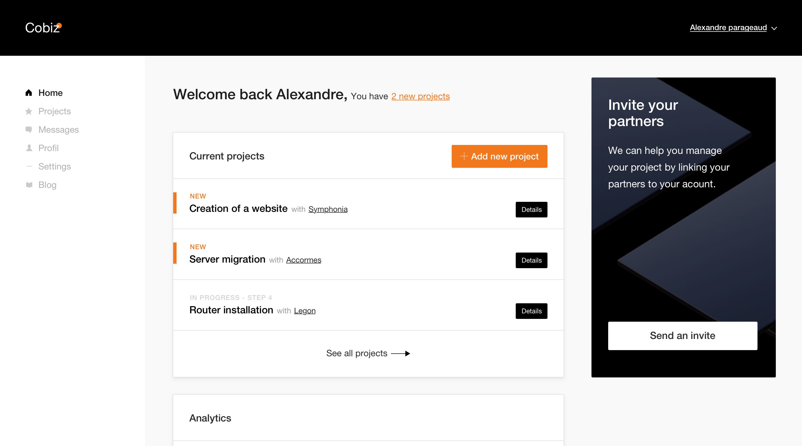Click the three-dots icon beside Settings
The width and height of the screenshot is (802, 446).
tap(29, 166)
